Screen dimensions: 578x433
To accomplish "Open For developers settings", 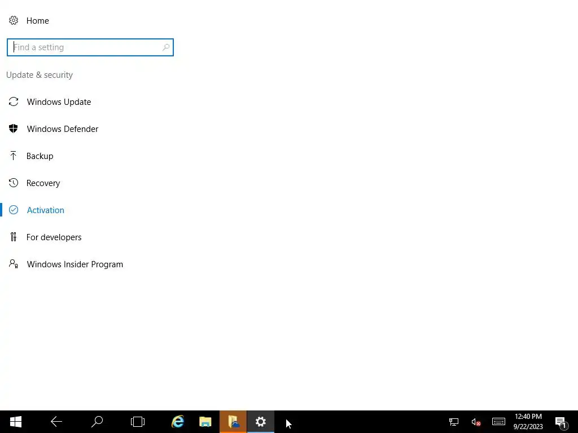I will (54, 237).
